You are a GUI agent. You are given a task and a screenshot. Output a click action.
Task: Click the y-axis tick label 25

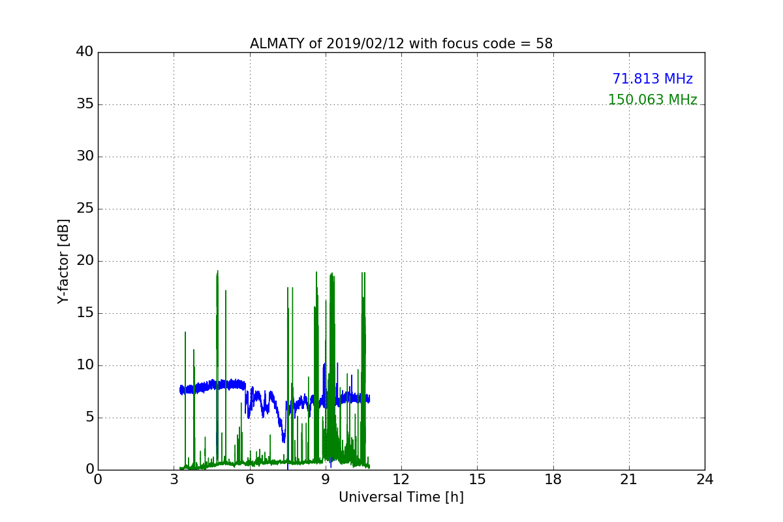coord(85,209)
